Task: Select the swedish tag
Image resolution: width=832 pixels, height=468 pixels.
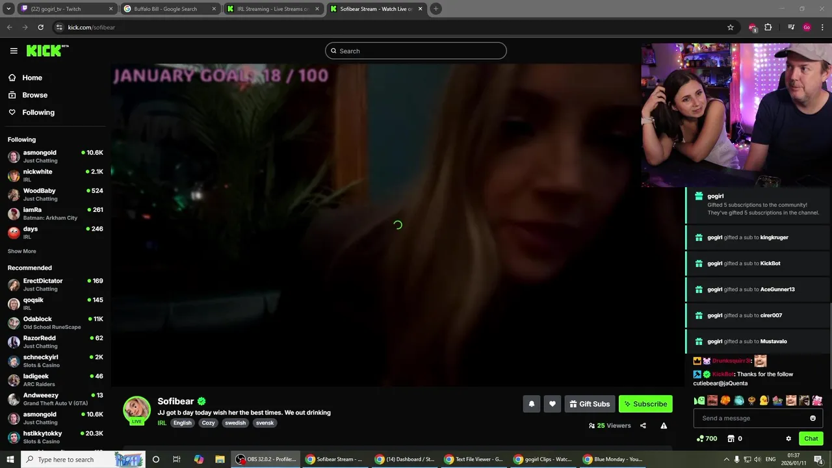Action: click(235, 423)
